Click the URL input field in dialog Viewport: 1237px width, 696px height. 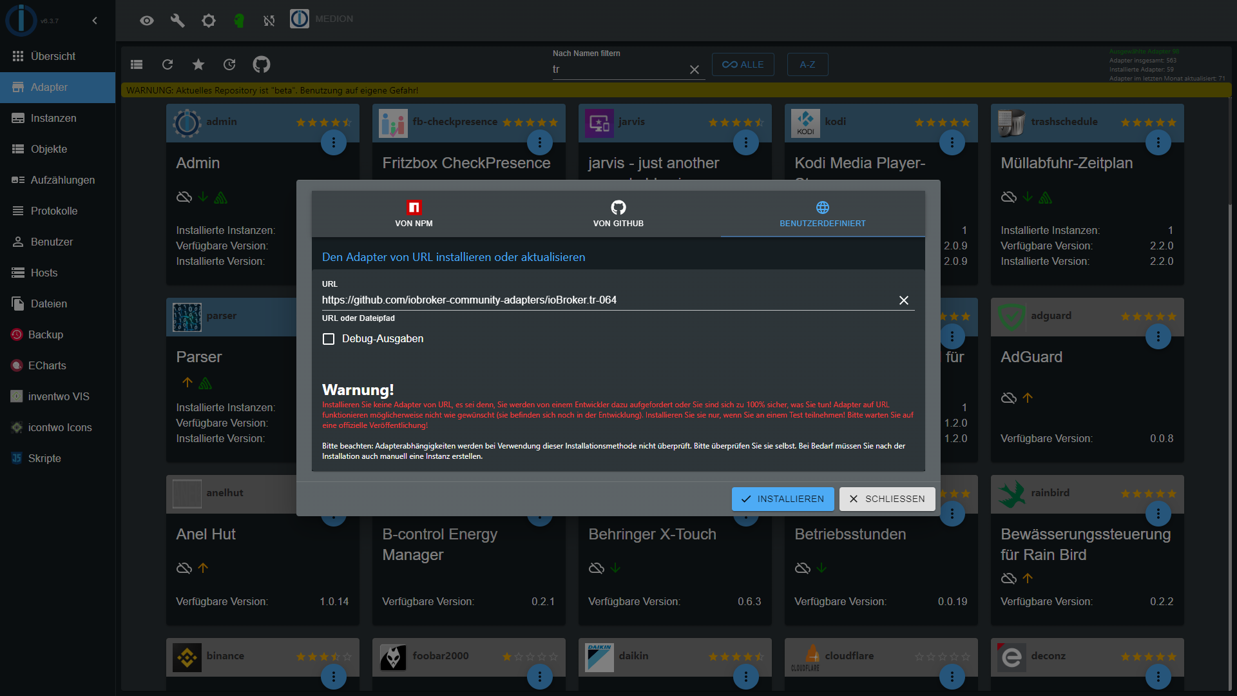pos(606,300)
